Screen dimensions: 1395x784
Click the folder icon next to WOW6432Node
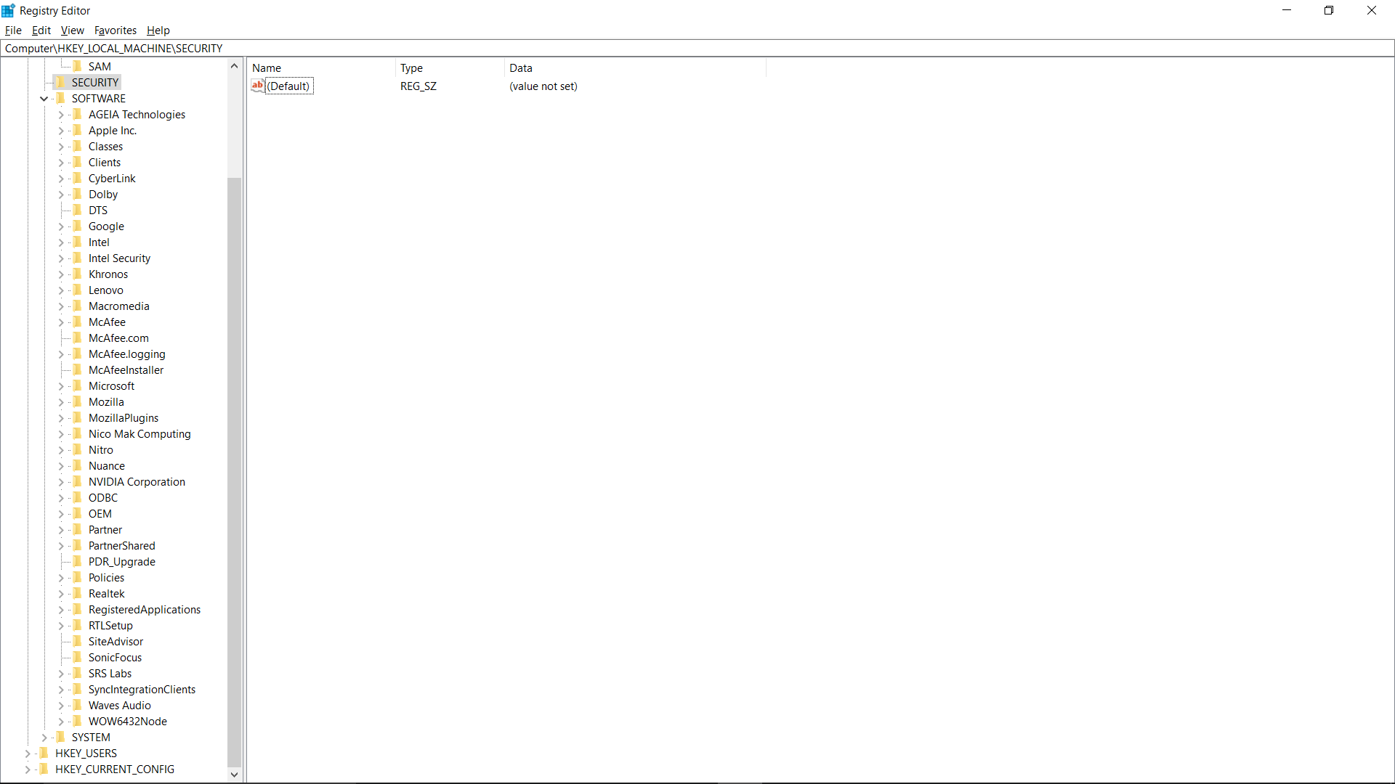tap(78, 721)
